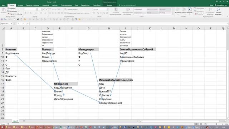Toggle underline formatting
Screen dimensions: 229x129
point(31,13)
